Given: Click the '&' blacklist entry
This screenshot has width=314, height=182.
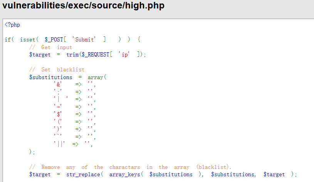Looking at the screenshot, I should (x=58, y=84).
